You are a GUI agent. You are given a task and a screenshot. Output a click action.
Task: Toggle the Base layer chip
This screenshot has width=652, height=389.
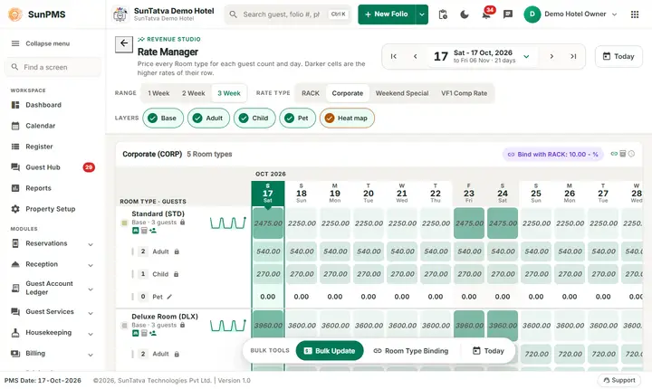(x=163, y=118)
